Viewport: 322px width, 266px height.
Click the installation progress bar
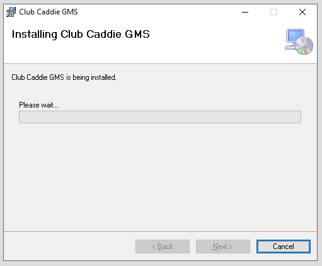click(x=160, y=117)
